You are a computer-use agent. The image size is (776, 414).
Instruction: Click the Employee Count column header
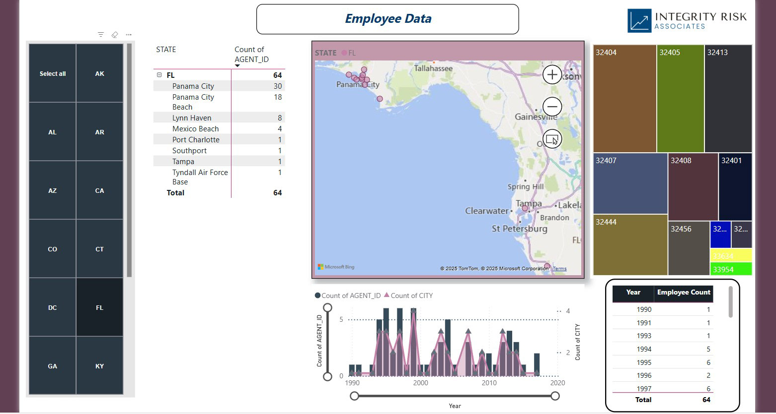tap(684, 293)
